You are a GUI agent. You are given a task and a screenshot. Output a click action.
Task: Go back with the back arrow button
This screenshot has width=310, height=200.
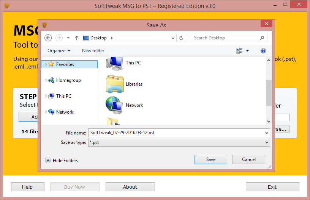(48, 38)
